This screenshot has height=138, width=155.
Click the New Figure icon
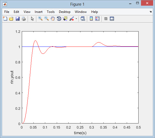[5, 19]
